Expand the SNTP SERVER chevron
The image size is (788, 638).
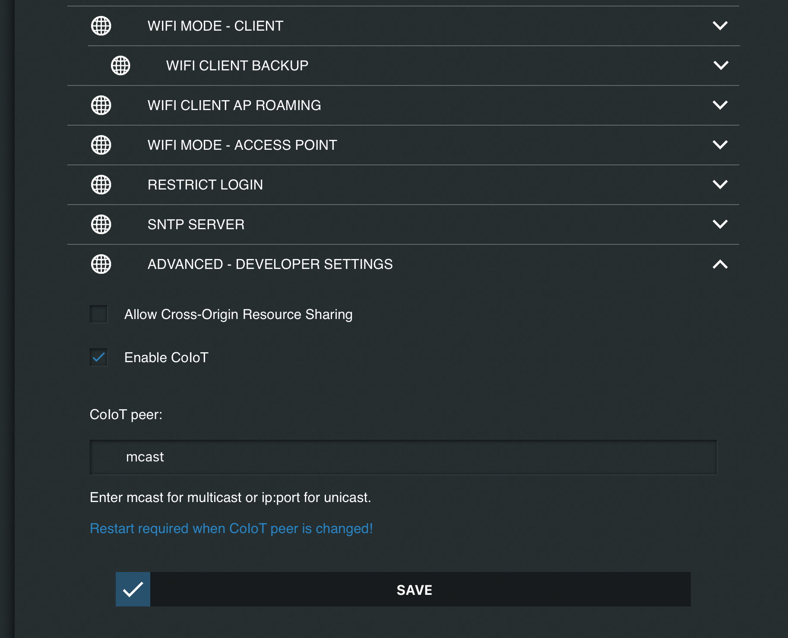[720, 224]
